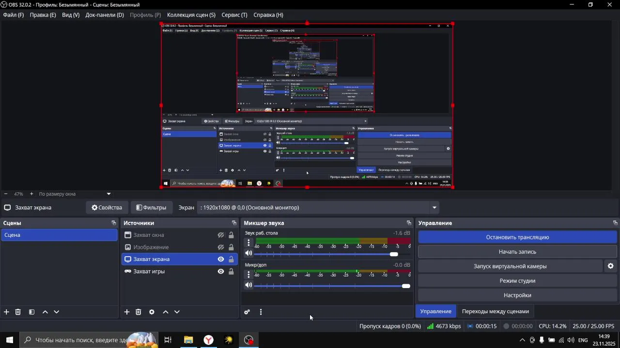This screenshot has height=348, width=620.
Task: Open Настройки button in controls
Action: tap(517, 295)
